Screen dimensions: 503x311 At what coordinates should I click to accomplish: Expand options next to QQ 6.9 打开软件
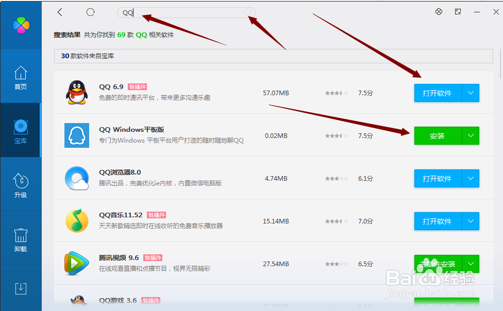(x=471, y=93)
